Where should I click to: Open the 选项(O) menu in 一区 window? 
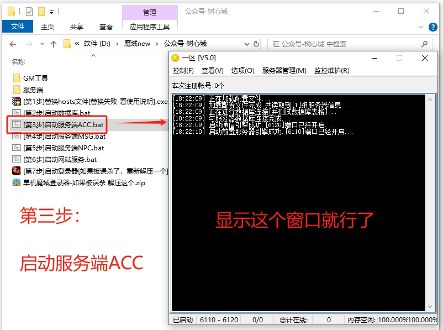click(242, 70)
